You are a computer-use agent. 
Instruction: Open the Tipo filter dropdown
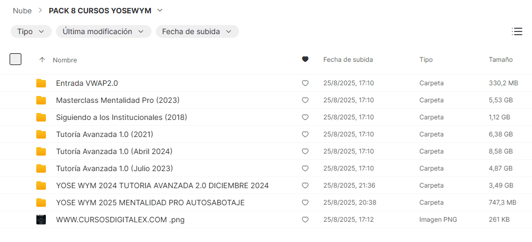(31, 31)
